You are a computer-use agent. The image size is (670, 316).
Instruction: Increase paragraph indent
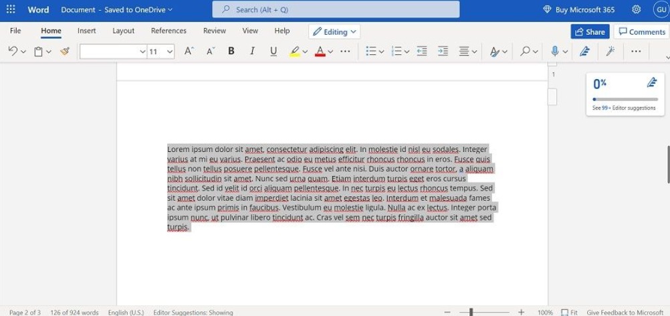click(443, 52)
